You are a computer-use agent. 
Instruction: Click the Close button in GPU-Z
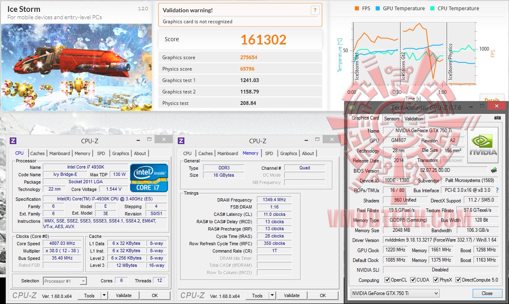tap(487, 293)
